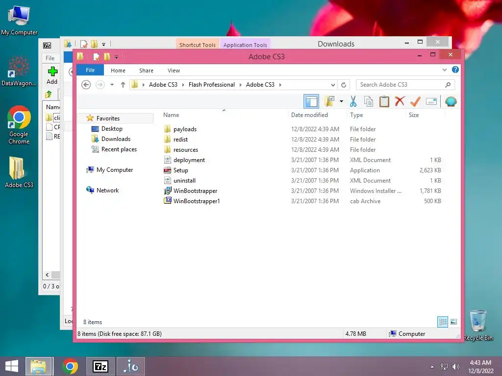This screenshot has height=376, width=502.
Task: Click the teal shell icon in toolbar
Action: [451, 102]
